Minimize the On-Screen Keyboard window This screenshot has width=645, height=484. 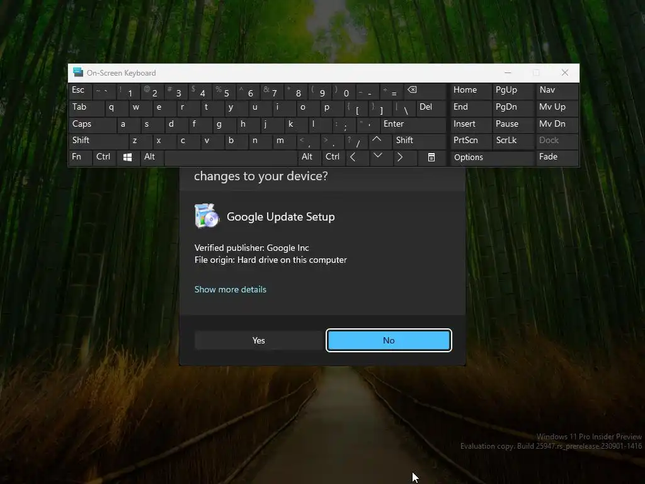point(508,73)
